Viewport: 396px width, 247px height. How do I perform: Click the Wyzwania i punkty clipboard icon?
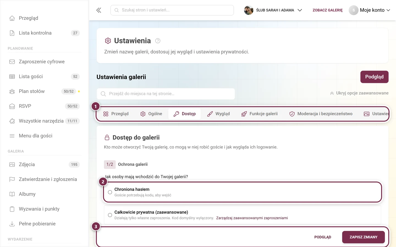[12, 209]
